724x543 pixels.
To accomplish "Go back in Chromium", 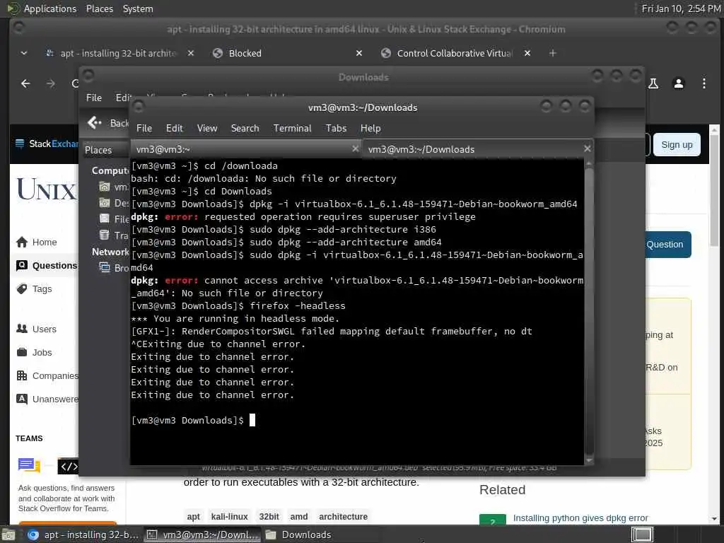I will tap(25, 83).
